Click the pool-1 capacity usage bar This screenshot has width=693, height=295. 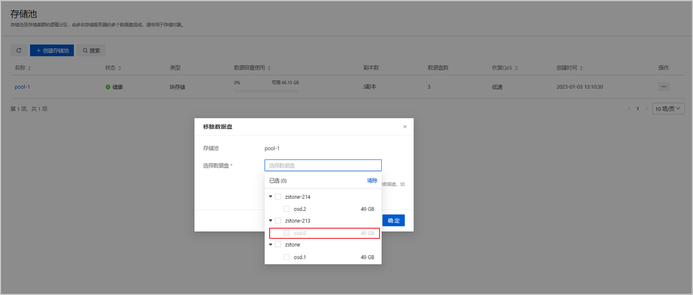(x=266, y=90)
